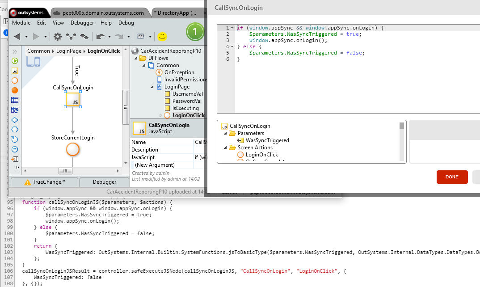The width and height of the screenshot is (480, 287).
Task: Fold code block at line 1
Action: click(x=232, y=28)
